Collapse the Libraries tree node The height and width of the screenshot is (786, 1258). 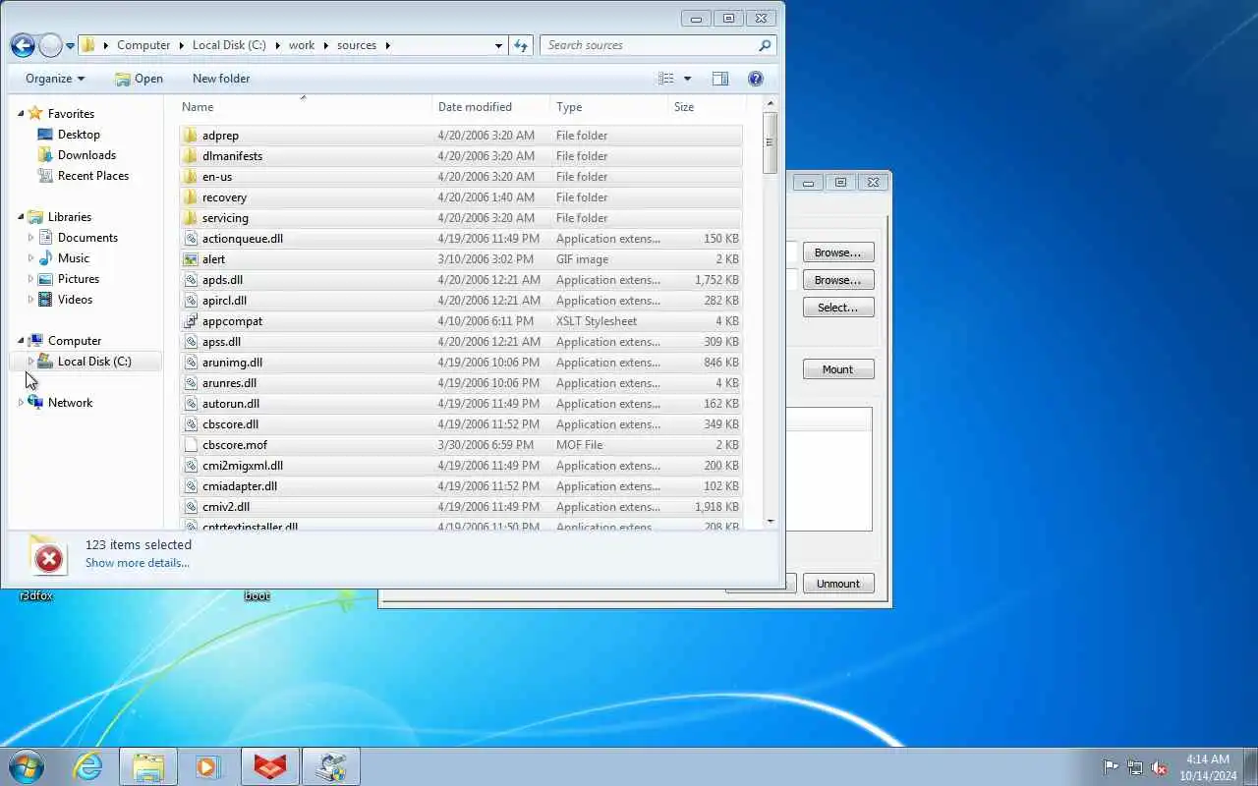click(21, 217)
